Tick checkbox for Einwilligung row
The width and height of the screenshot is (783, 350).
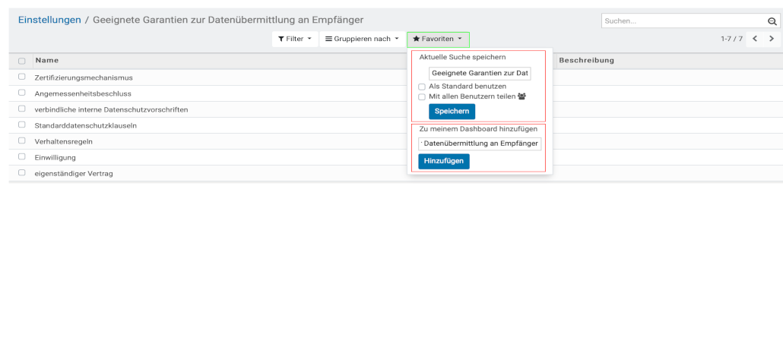point(22,157)
